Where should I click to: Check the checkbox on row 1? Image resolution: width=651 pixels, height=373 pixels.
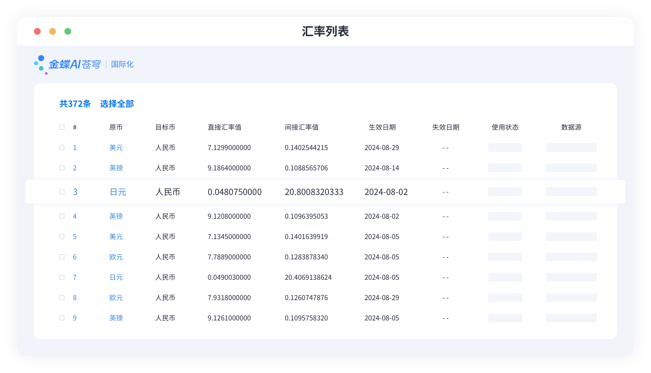click(61, 147)
